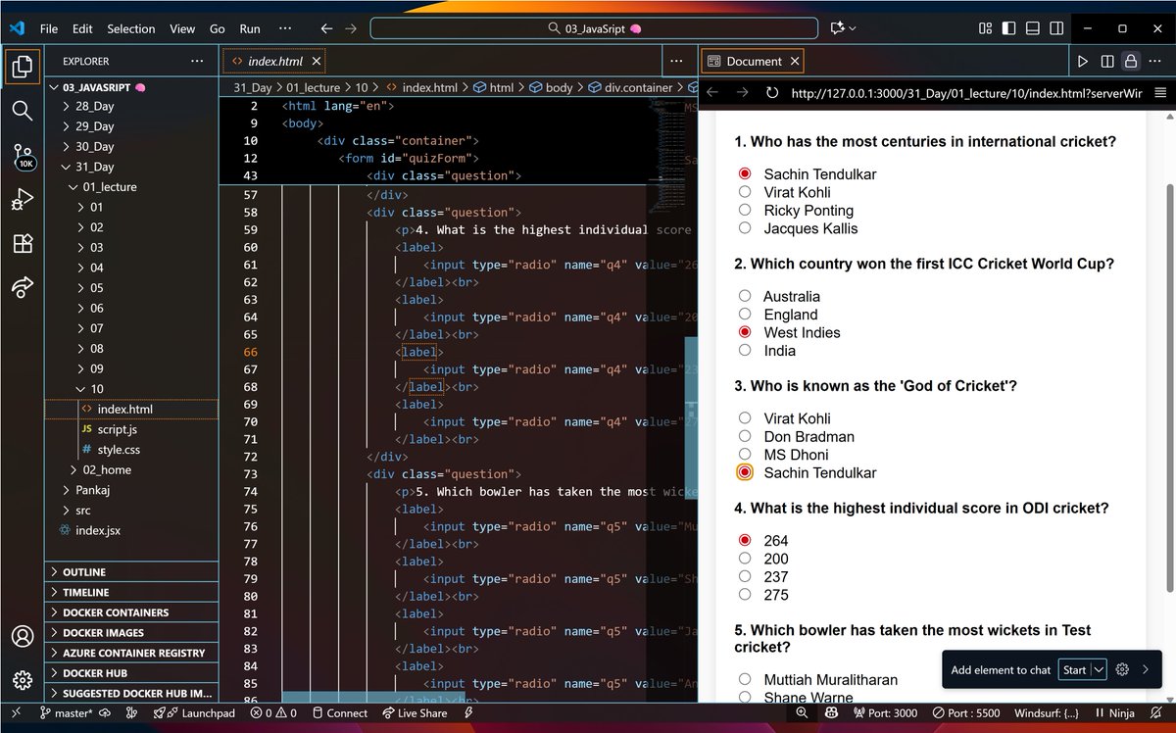Open the preview hamburger menu
1176x733 pixels.
(x=1160, y=93)
